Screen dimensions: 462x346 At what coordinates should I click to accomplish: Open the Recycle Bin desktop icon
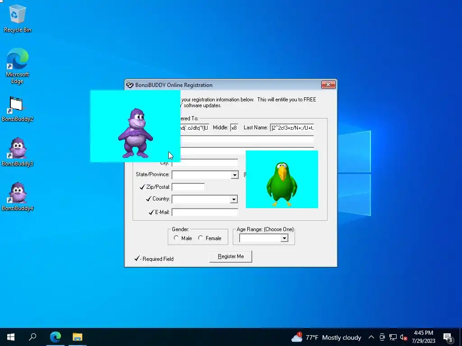18,18
